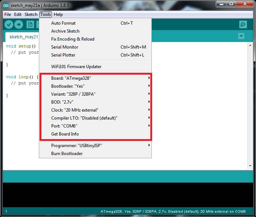Minimize the Arduino window

click(x=222, y=4)
